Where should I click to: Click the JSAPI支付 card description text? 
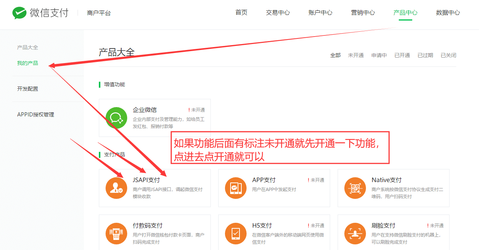tap(168, 193)
